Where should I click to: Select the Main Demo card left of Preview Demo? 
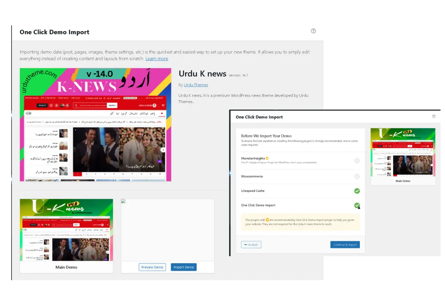point(66,235)
